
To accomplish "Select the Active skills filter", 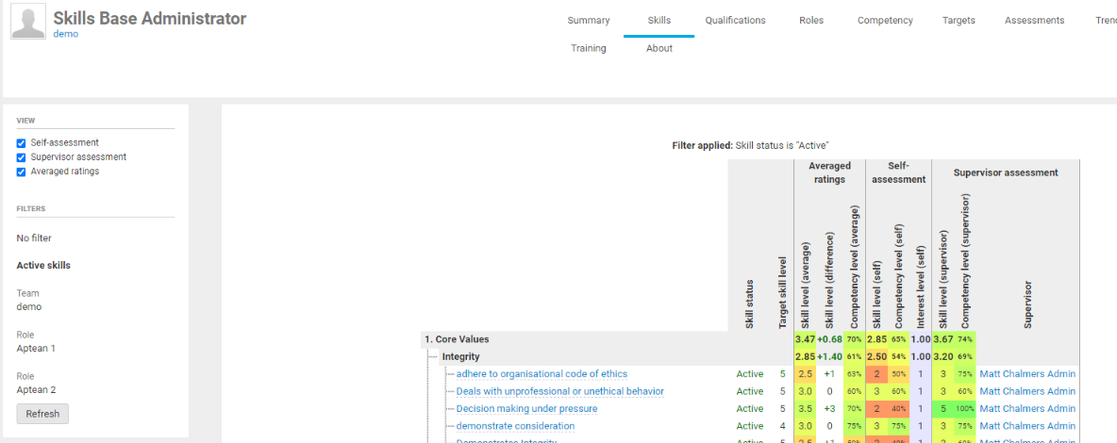I will [x=43, y=266].
